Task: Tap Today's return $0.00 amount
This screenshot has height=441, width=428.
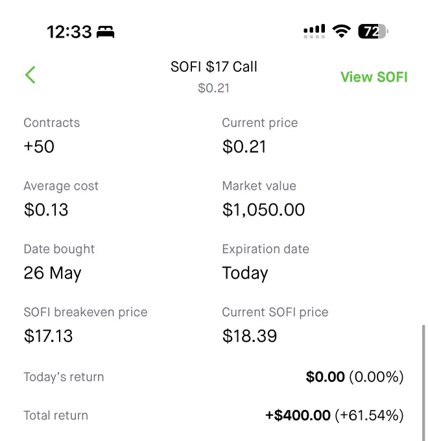Action: [326, 377]
